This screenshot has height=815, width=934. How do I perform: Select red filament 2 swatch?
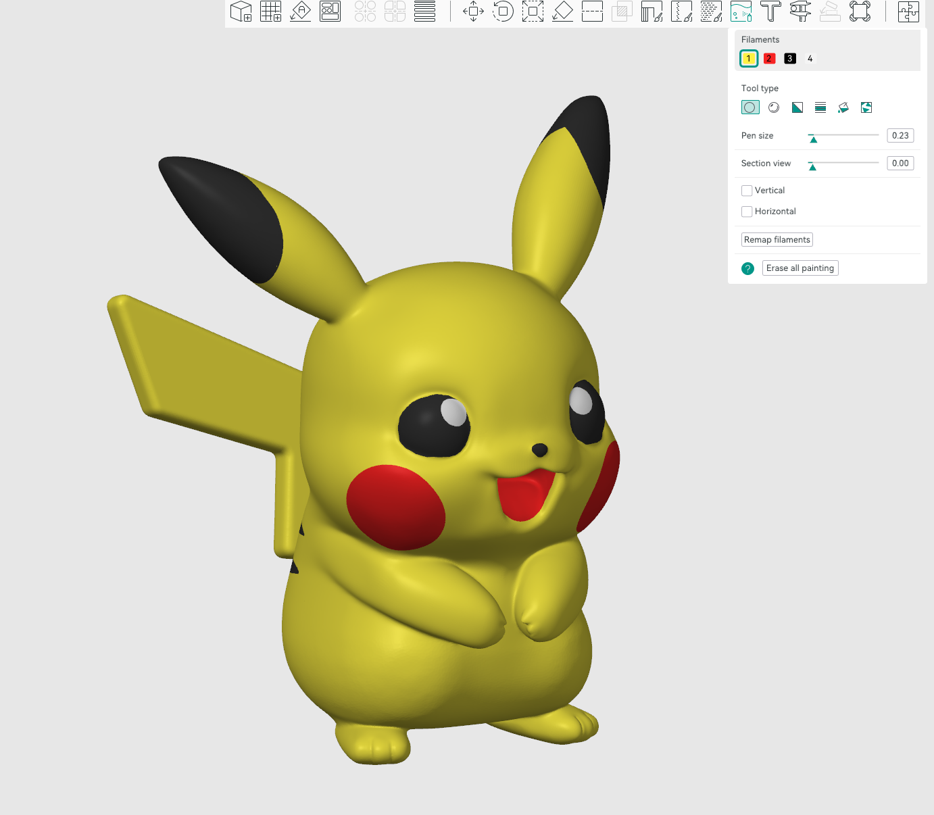(x=769, y=59)
